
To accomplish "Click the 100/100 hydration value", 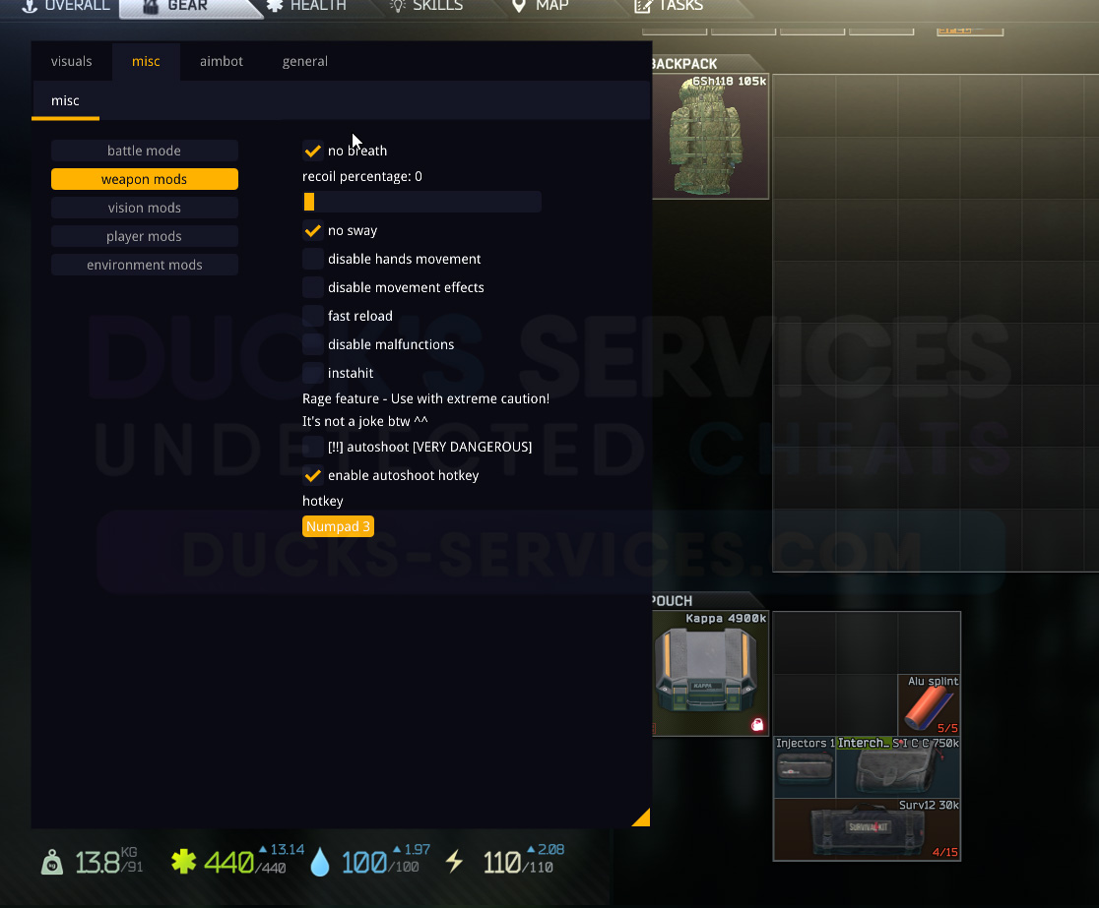I will click(x=380, y=863).
